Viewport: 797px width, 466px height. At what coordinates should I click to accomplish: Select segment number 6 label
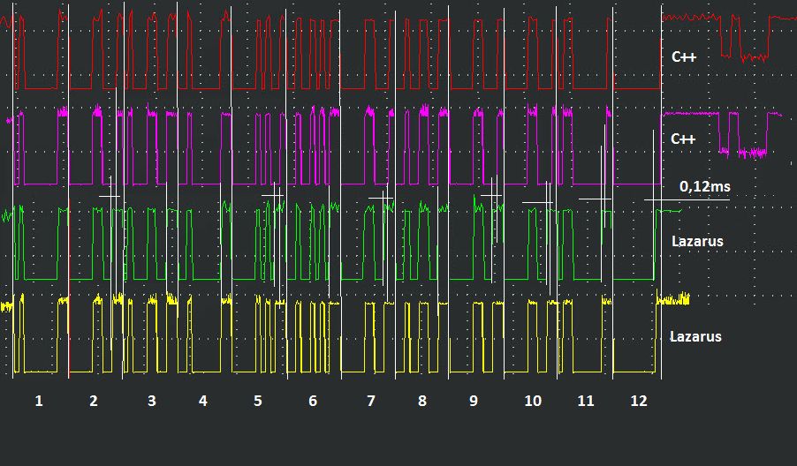[x=313, y=401]
